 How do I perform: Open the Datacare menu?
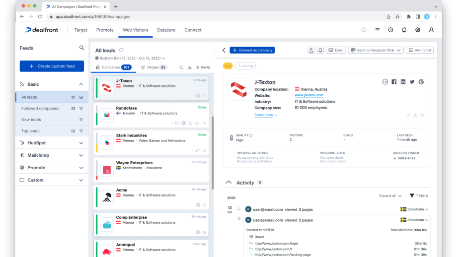point(166,30)
